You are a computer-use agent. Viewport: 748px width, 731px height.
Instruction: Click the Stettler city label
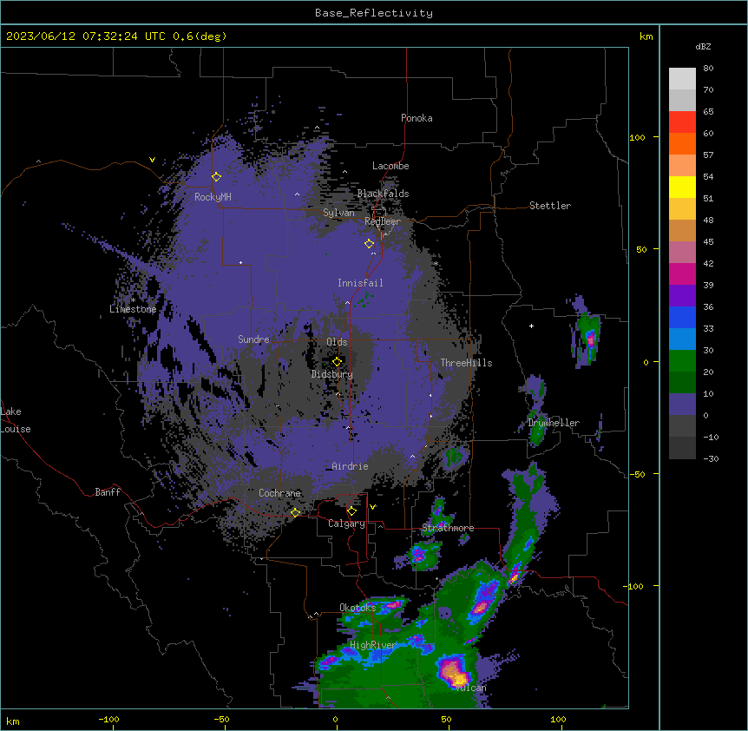tap(550, 206)
